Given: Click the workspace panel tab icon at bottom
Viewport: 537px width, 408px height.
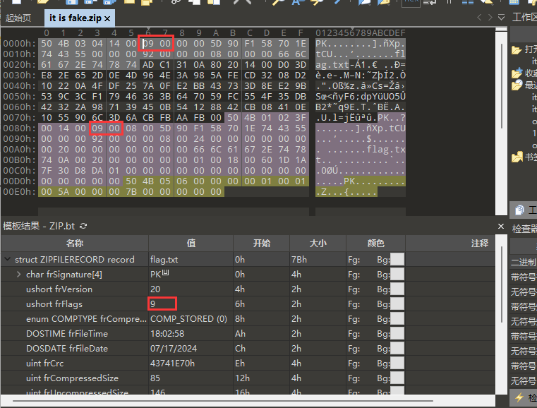Looking at the screenshot, I should pos(519,210).
